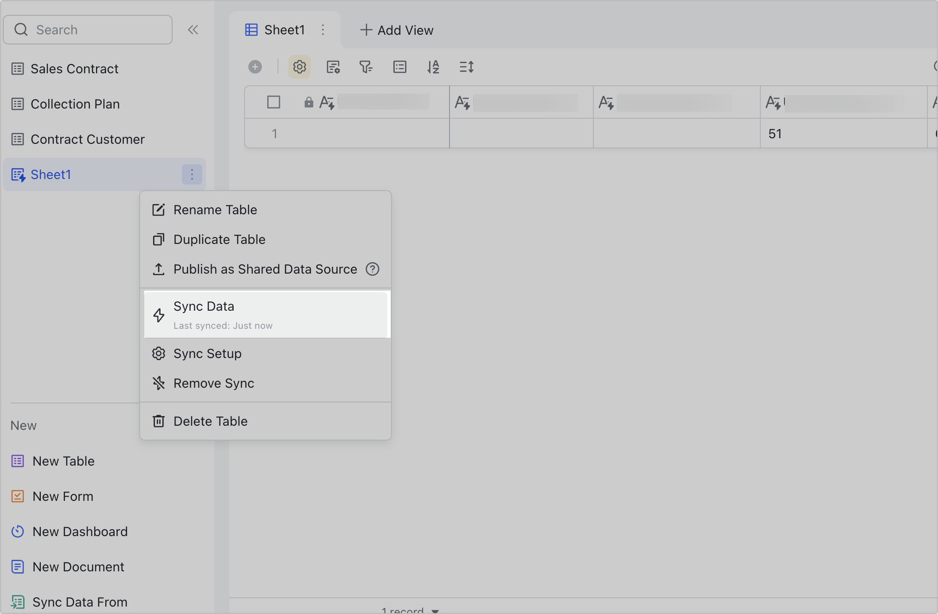Create a New Dashboard from the sidebar

(80, 531)
